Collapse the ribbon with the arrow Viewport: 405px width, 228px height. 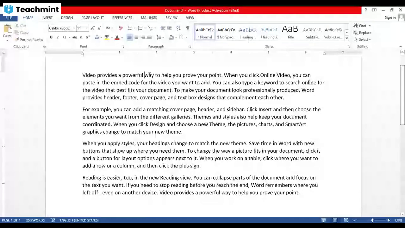point(401,47)
